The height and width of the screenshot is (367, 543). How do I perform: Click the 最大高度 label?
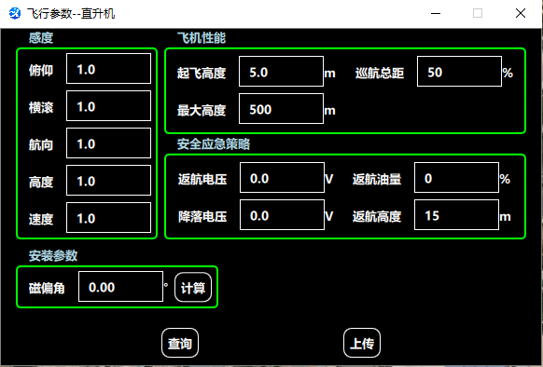coord(202,110)
